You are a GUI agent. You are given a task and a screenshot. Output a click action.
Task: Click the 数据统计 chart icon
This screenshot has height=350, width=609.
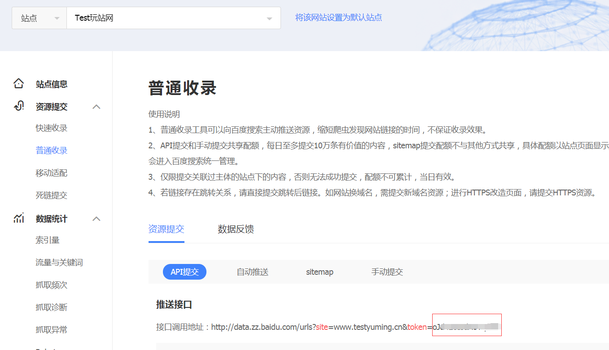(x=18, y=218)
